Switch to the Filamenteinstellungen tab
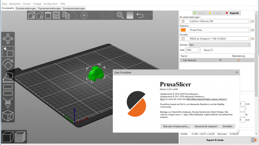Image resolution: width=259 pixels, height=145 pixels. point(49,9)
